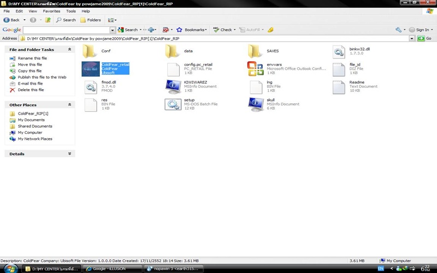
Task: Select the file_id DIZ file icon
Action: click(x=339, y=69)
